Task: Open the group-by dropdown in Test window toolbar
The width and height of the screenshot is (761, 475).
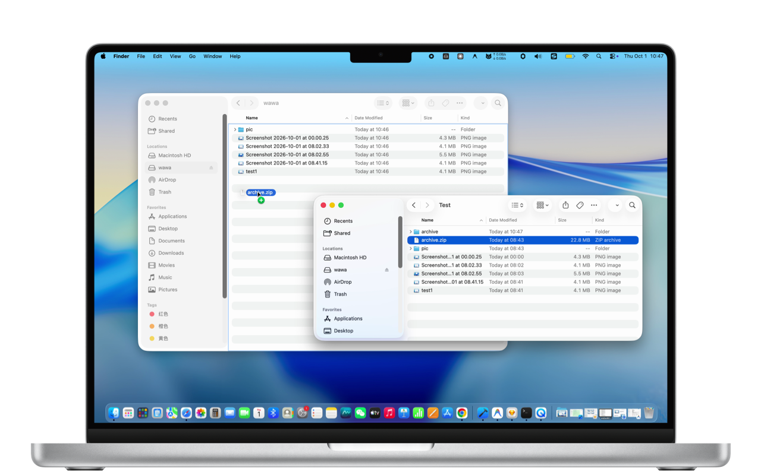Action: pyautogui.click(x=542, y=205)
